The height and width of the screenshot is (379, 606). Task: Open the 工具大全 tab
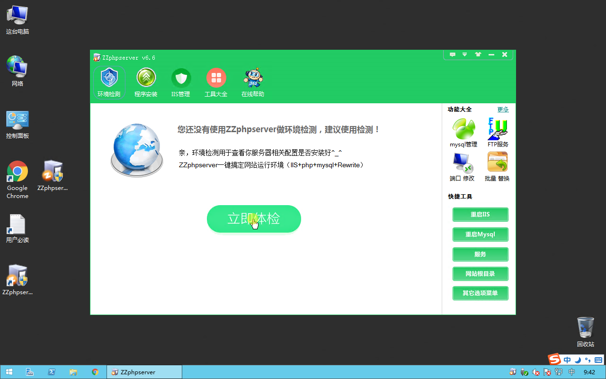pyautogui.click(x=216, y=82)
